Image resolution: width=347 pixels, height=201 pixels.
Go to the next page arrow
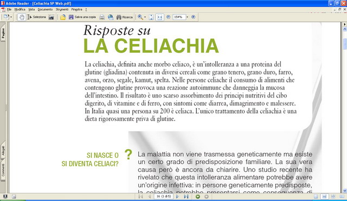177,196
